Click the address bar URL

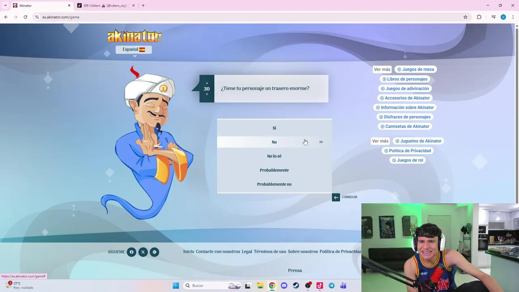click(61, 17)
